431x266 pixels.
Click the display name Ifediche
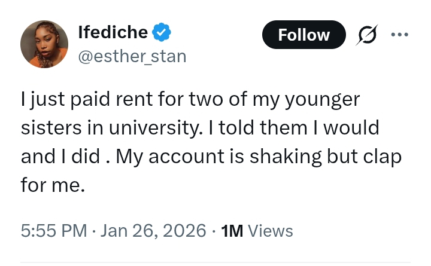pos(113,32)
